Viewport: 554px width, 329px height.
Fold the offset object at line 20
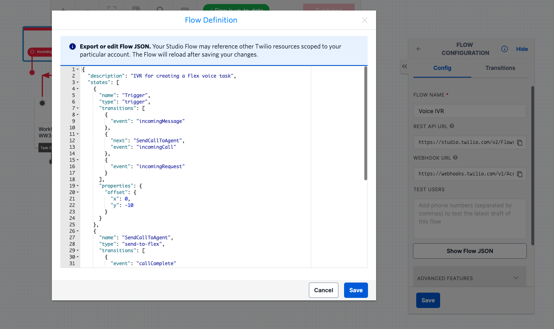[78, 192]
